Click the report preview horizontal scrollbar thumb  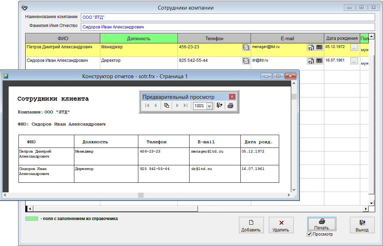(140, 195)
